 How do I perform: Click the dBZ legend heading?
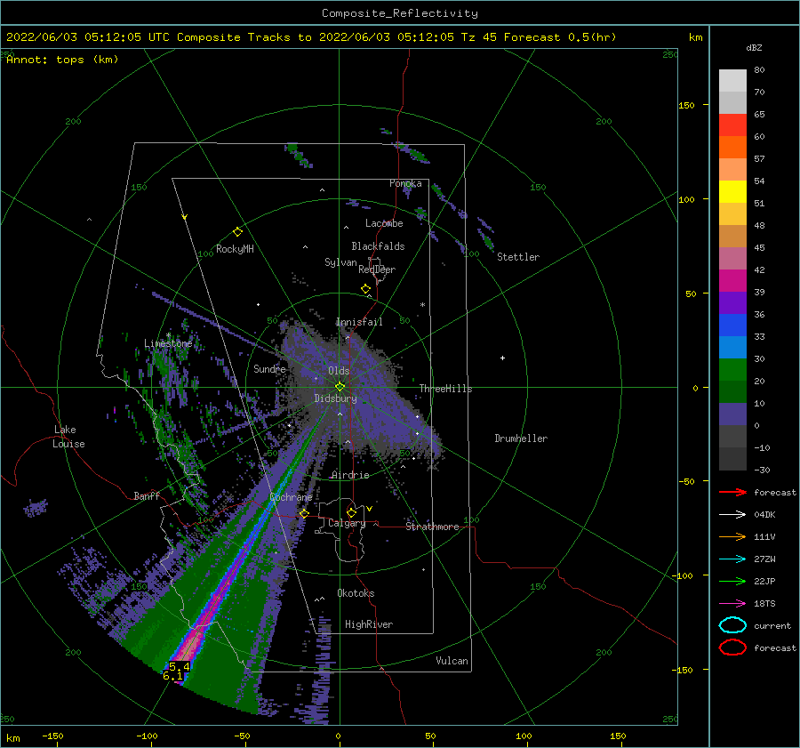click(754, 47)
